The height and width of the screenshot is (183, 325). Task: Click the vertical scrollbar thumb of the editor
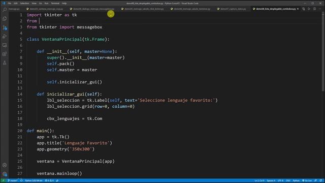pos(323,51)
